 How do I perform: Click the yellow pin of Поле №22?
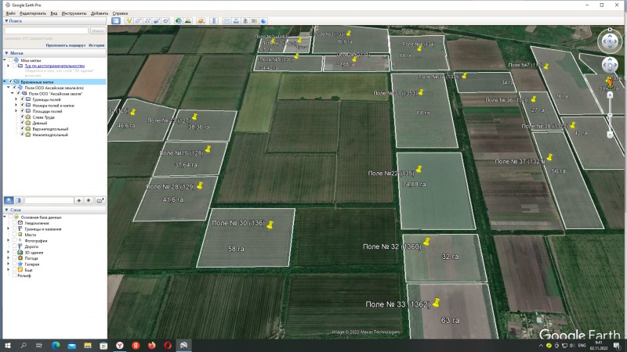point(419,169)
